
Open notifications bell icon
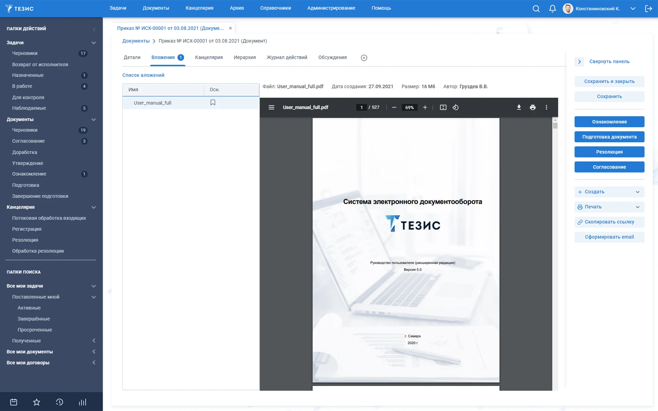tap(552, 9)
